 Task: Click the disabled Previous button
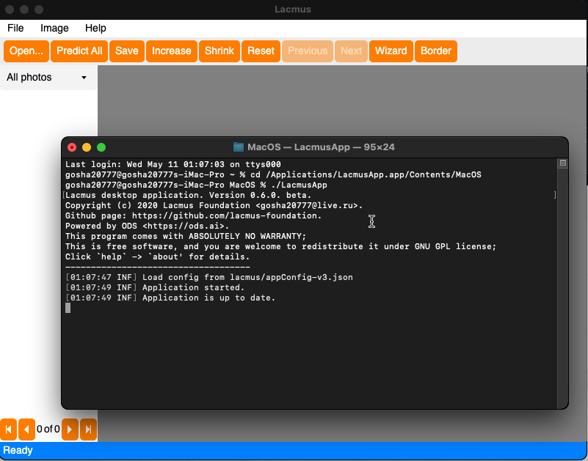click(308, 51)
